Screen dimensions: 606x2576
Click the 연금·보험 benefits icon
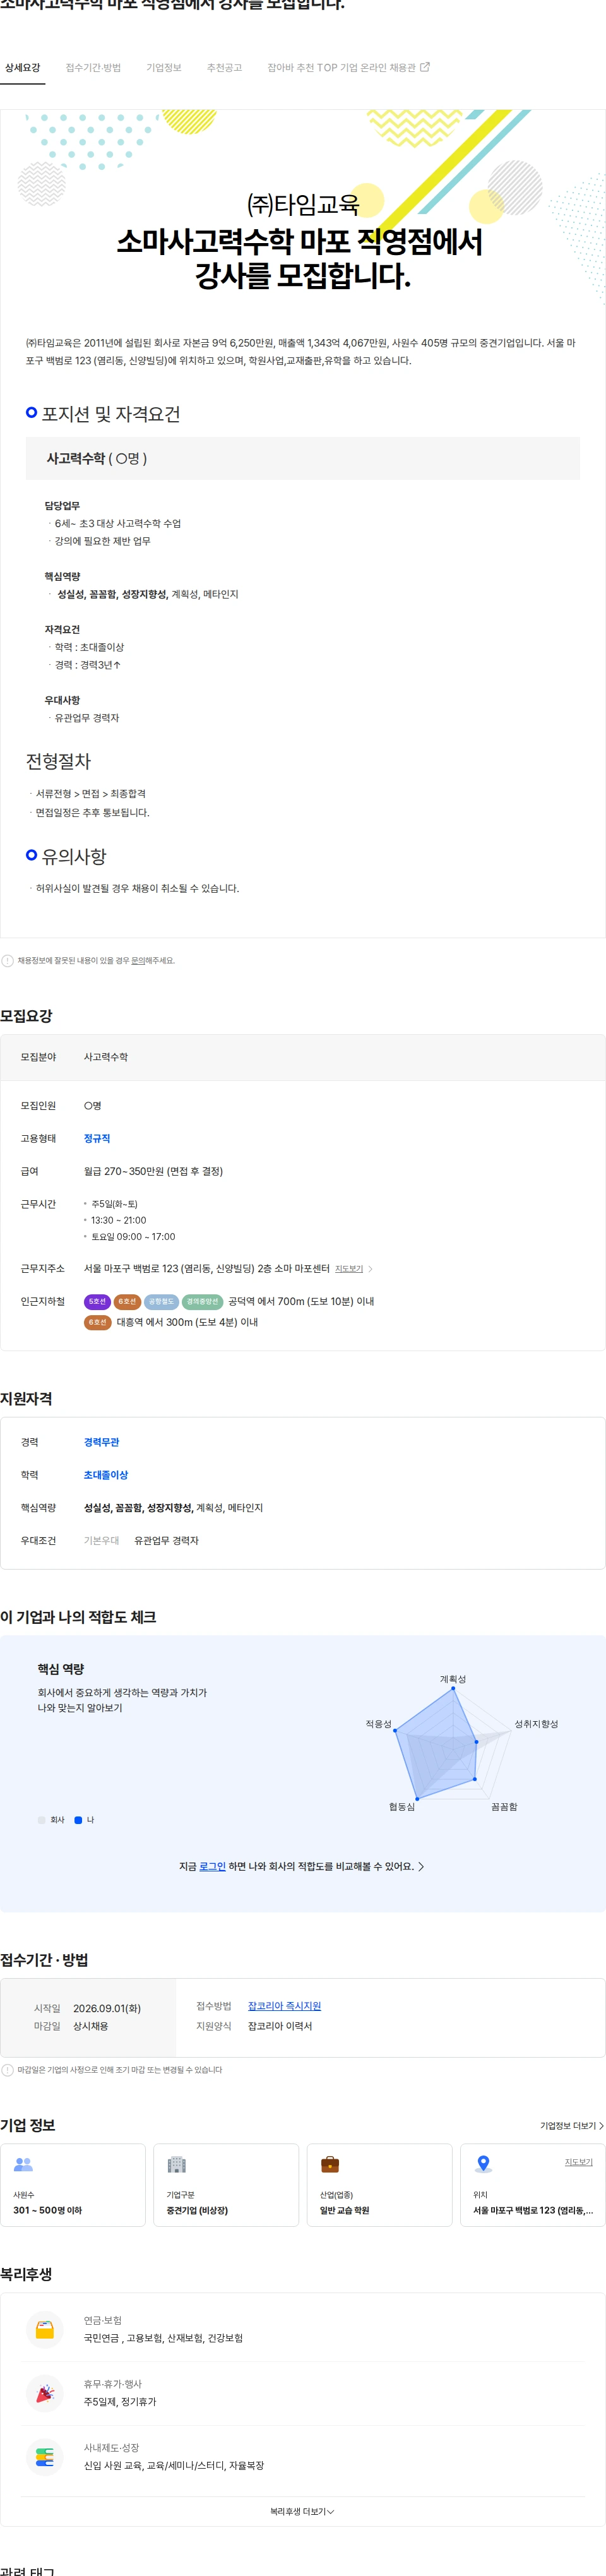tap(45, 2329)
